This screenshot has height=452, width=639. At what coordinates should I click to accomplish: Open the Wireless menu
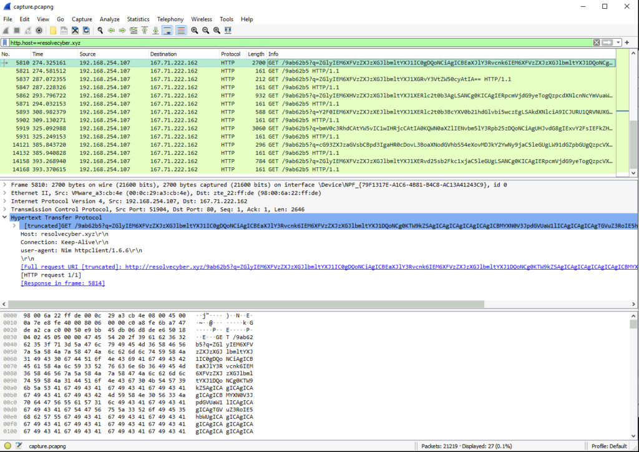(202, 19)
